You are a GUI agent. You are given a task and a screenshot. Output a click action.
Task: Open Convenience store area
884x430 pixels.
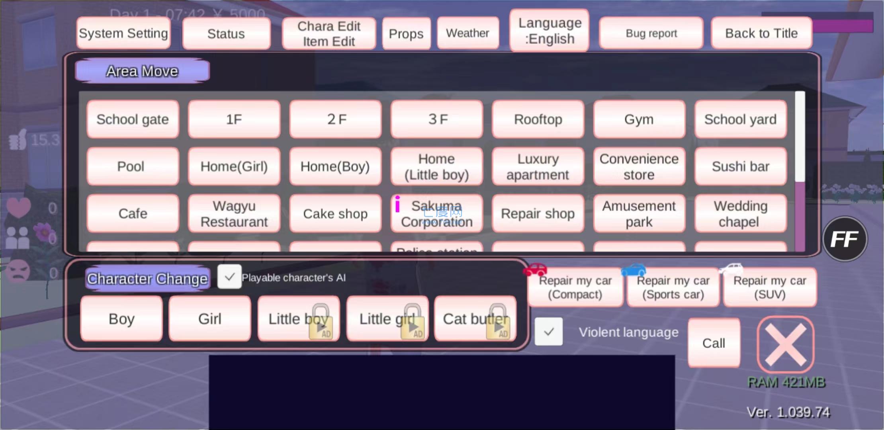pyautogui.click(x=637, y=166)
